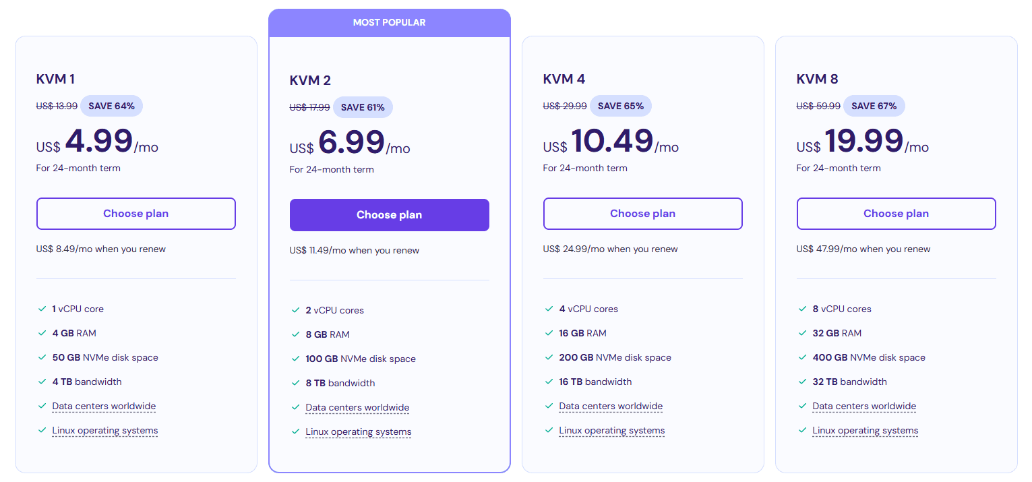Click checkmark beside 200 GB NVMe disk space
Screen dimensions: 1032x482
tap(549, 357)
